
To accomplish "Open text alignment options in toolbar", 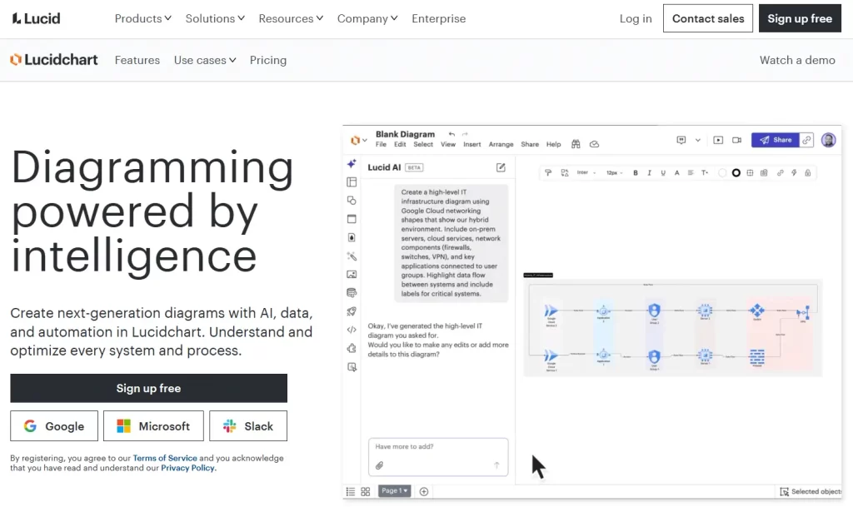I will click(691, 173).
